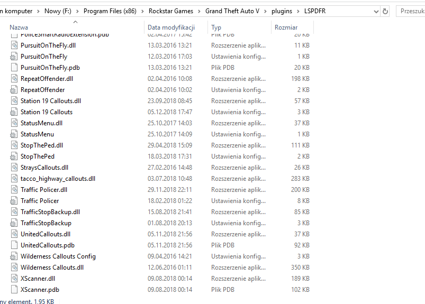Click the XScanner.dll file icon

(x=14, y=278)
